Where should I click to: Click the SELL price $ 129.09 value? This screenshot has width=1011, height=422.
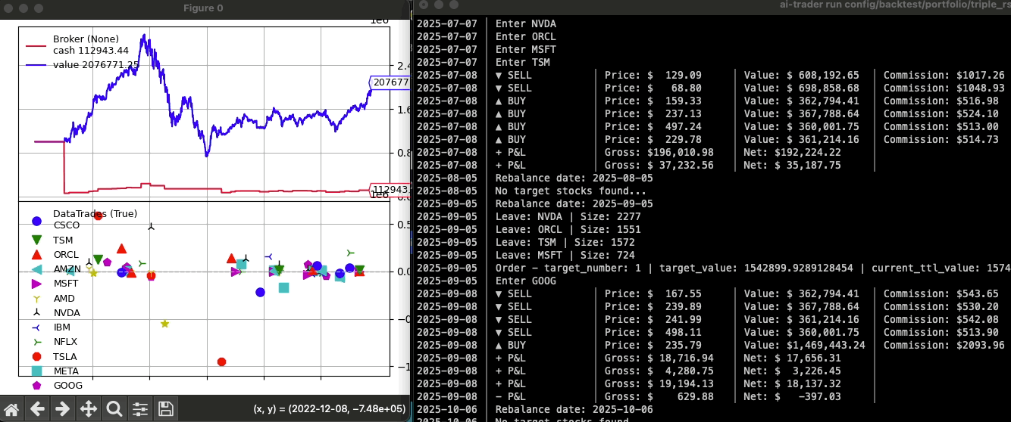click(653, 75)
